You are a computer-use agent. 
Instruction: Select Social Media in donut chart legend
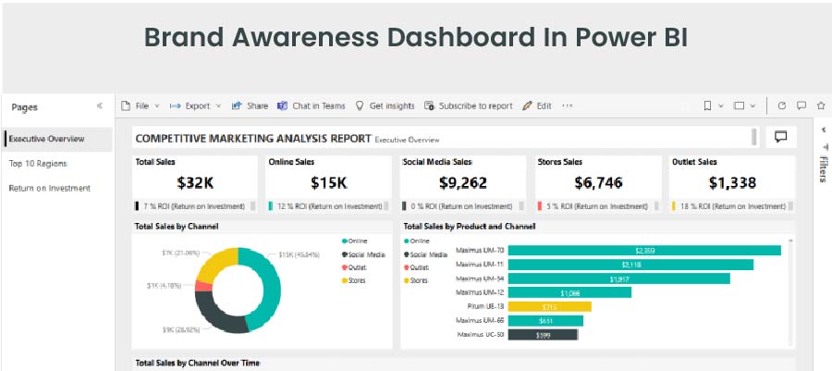coord(363,254)
